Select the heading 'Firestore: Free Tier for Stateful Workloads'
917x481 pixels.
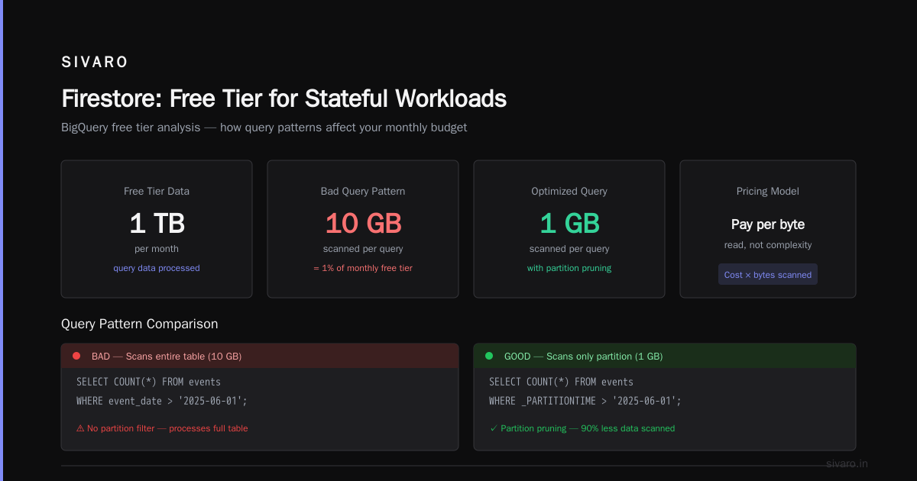(284, 98)
